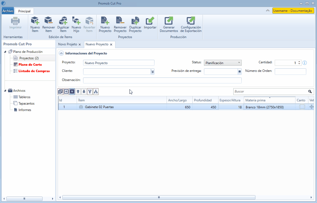Increase Cantidad with the up stepper
The height and width of the screenshot is (203, 317).
[300, 61]
